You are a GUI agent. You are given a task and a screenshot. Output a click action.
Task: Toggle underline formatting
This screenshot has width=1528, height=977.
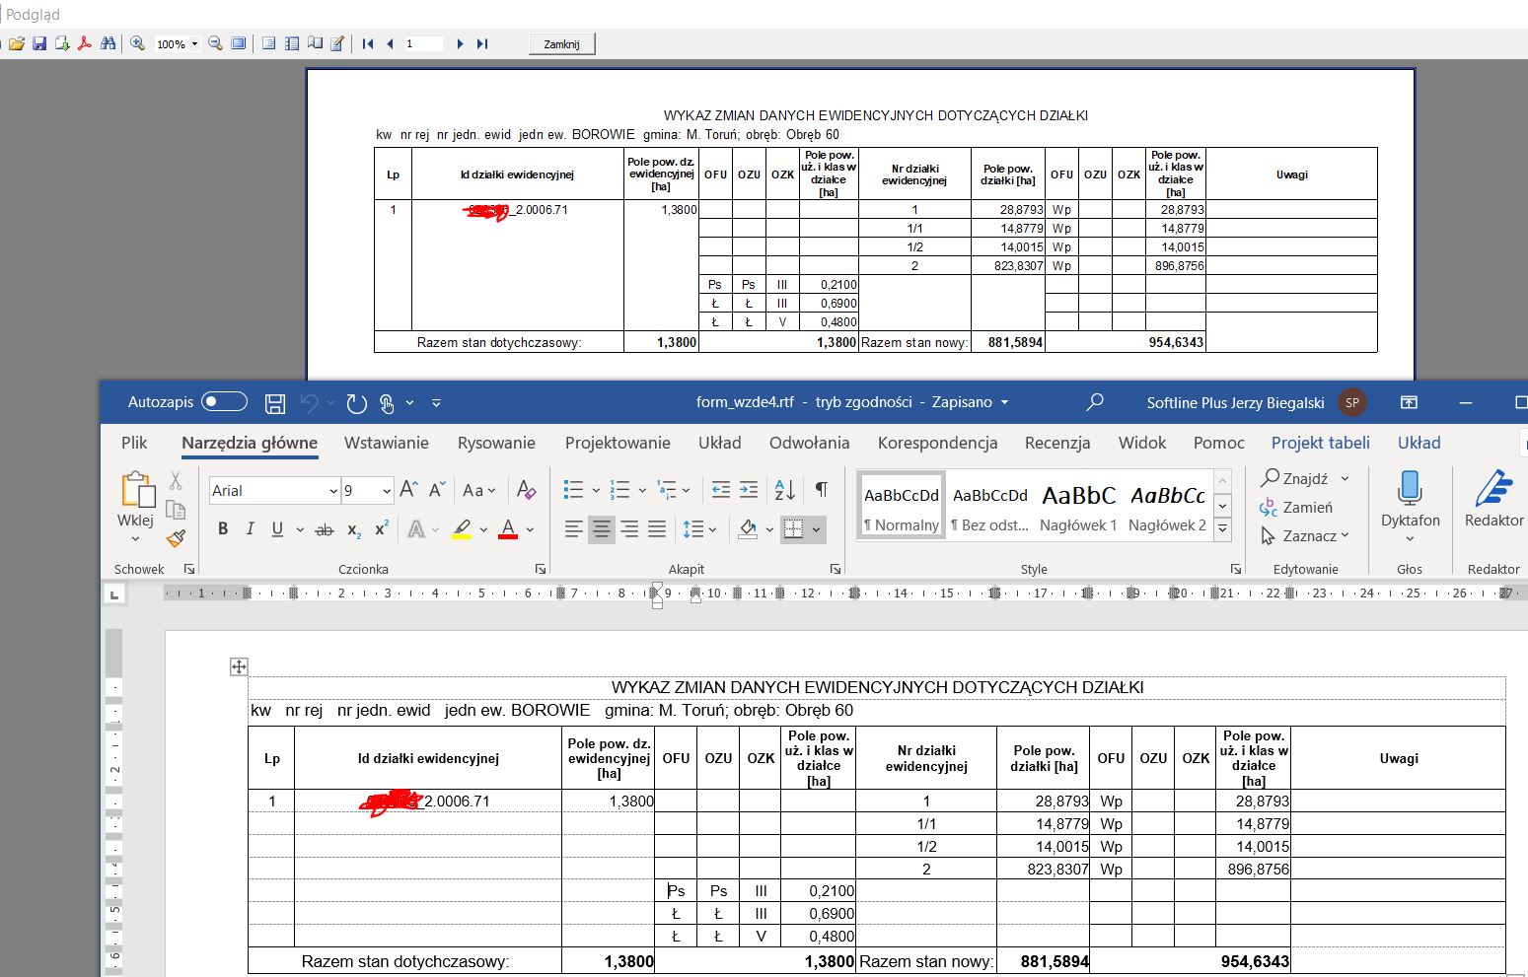coord(277,529)
